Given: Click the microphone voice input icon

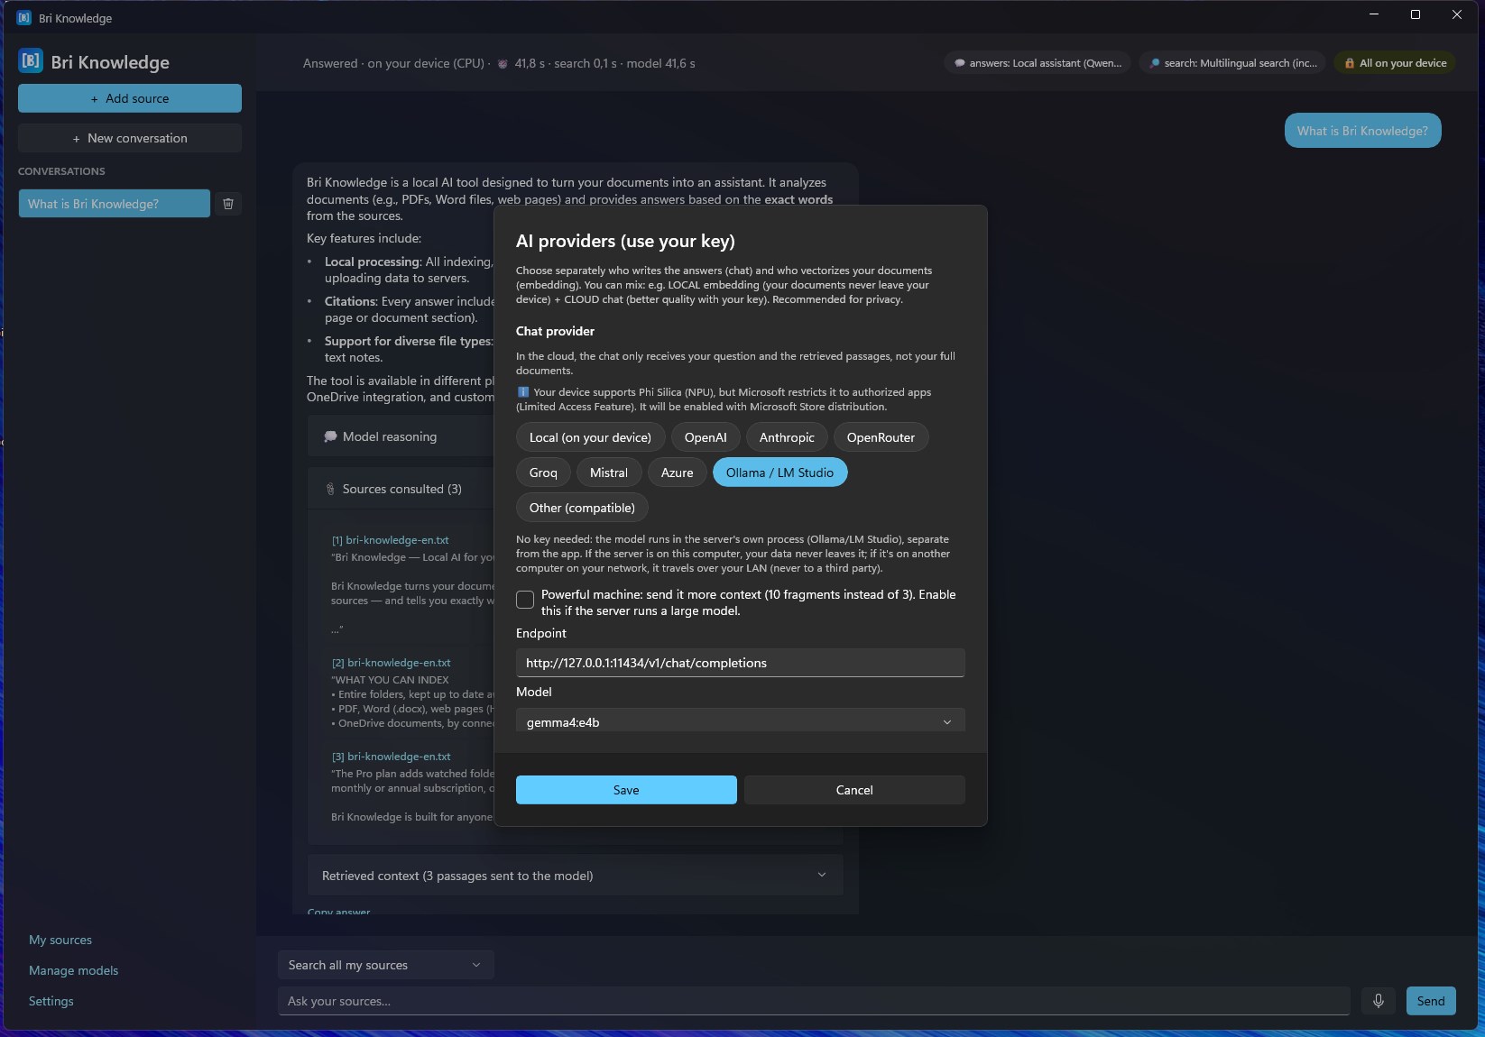Looking at the screenshot, I should click(x=1378, y=1001).
